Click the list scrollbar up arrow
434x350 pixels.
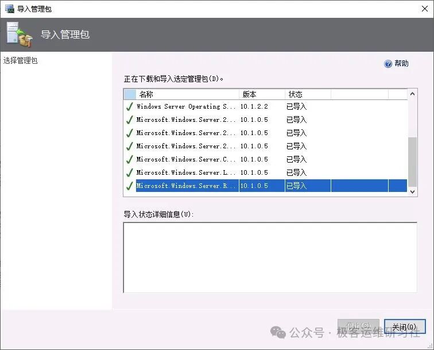tap(412, 94)
